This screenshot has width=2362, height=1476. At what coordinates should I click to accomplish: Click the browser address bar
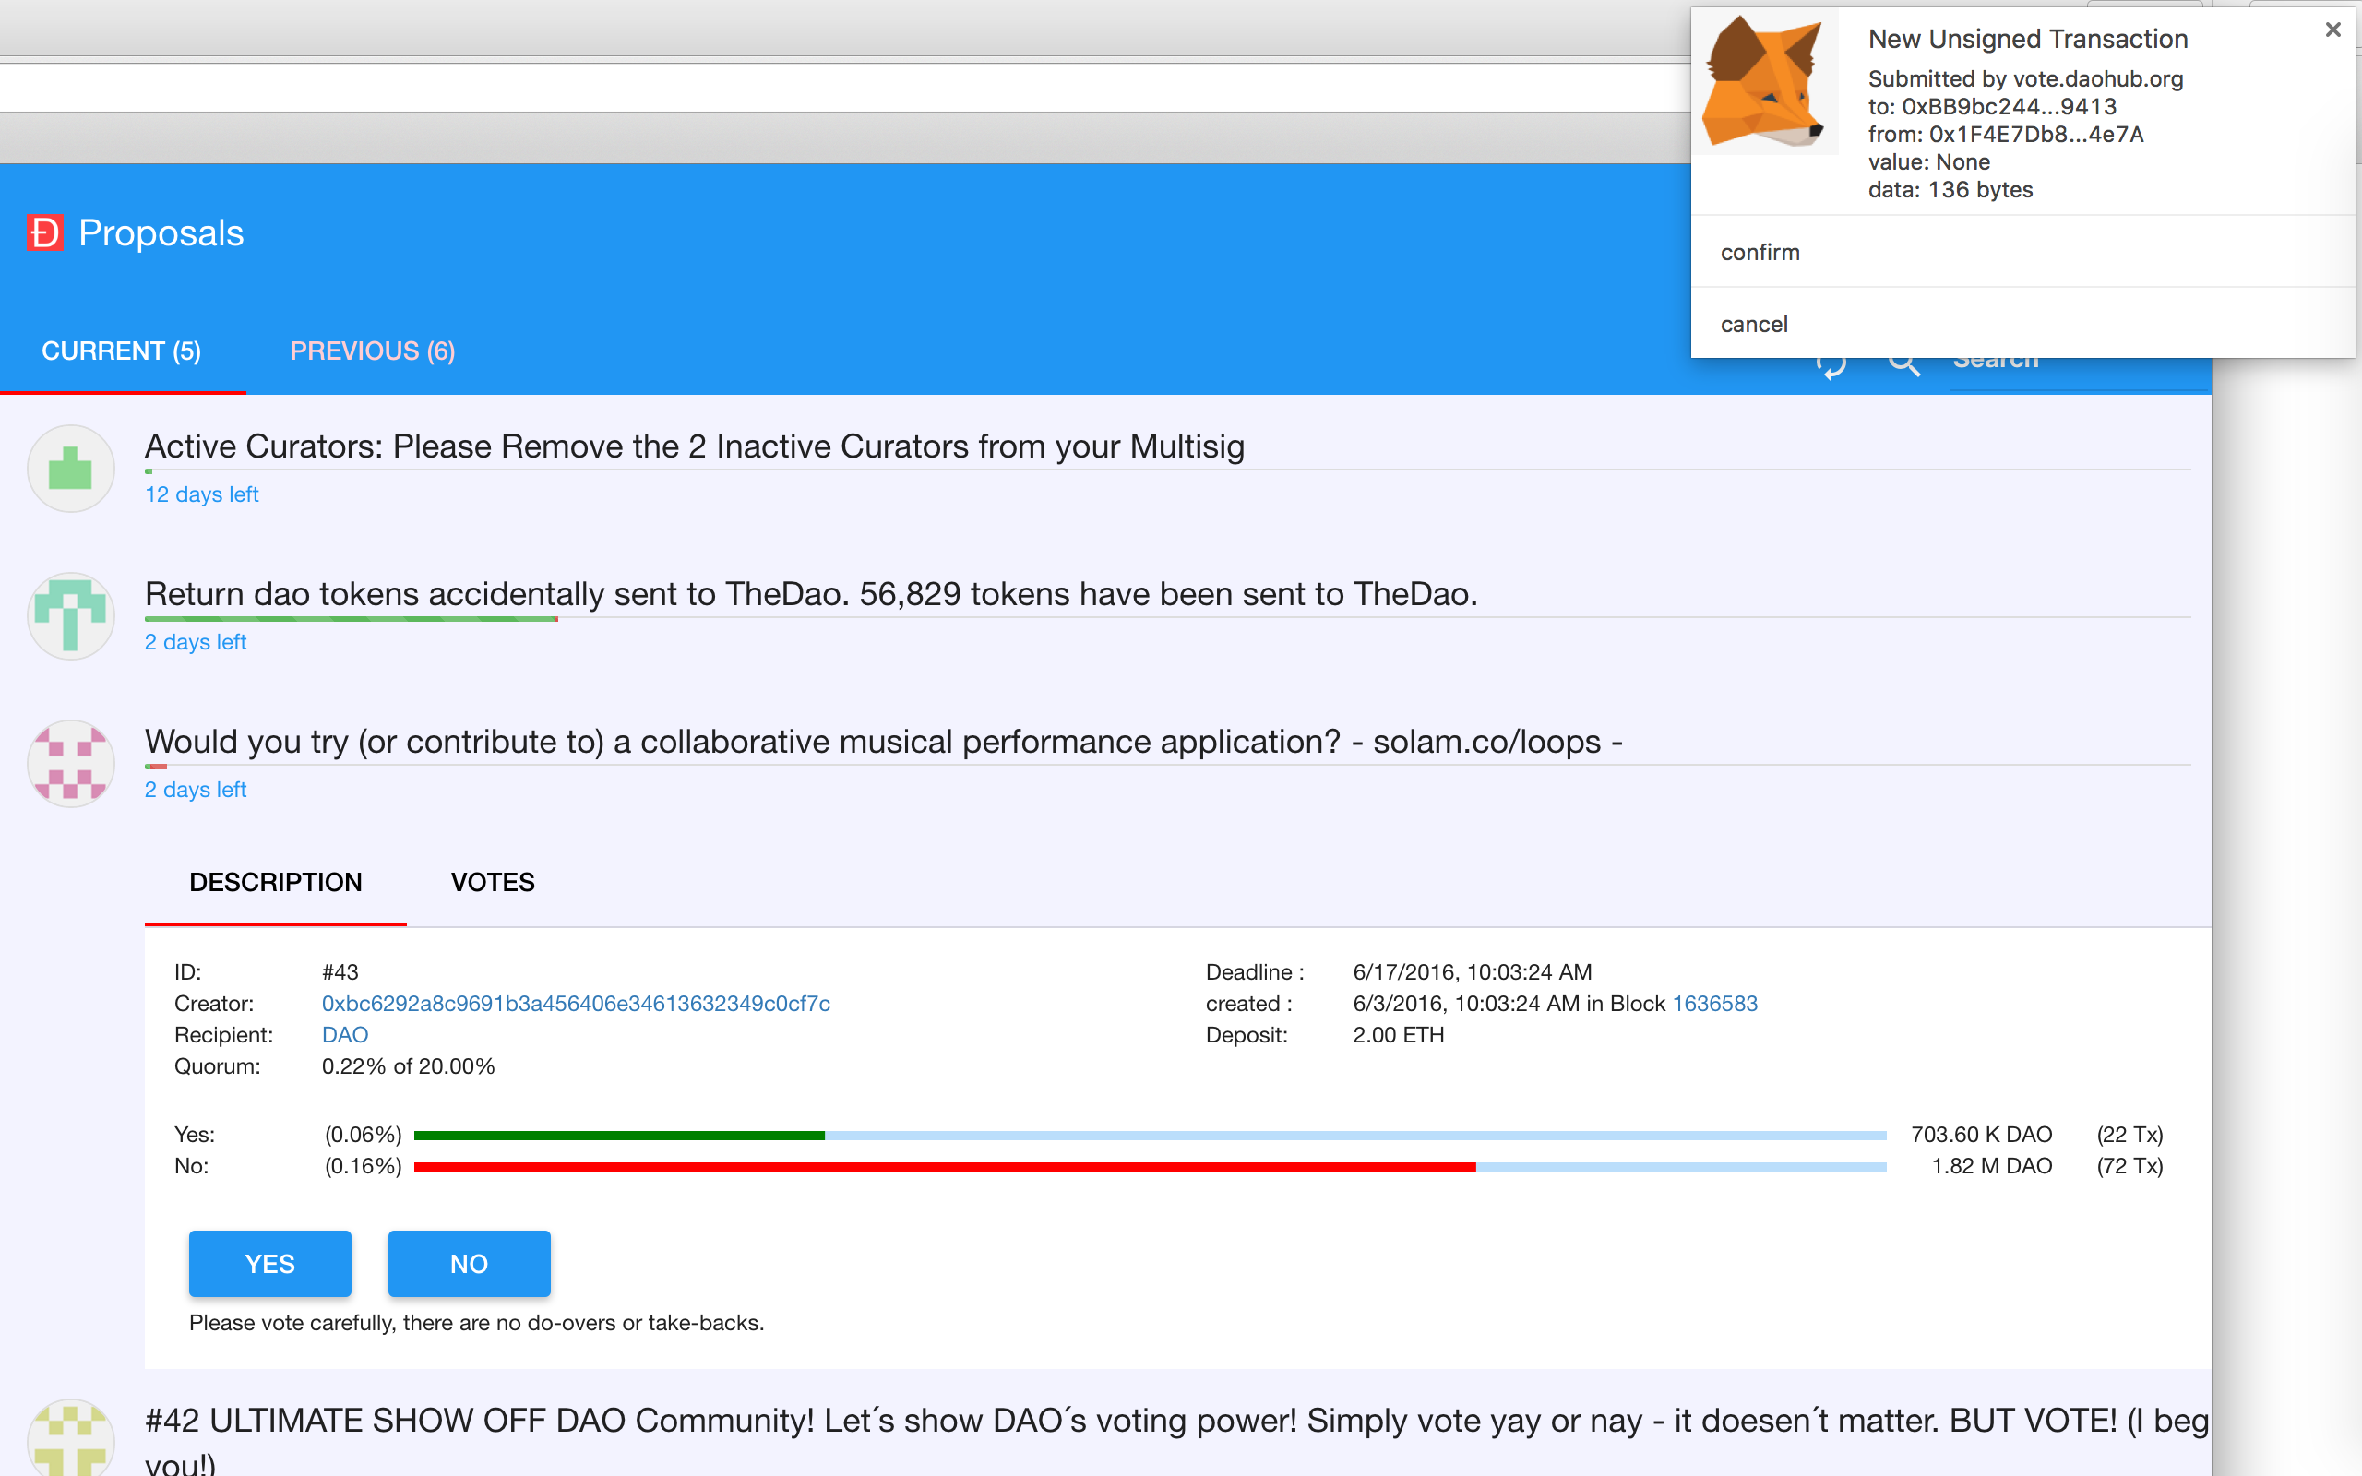click(844, 88)
